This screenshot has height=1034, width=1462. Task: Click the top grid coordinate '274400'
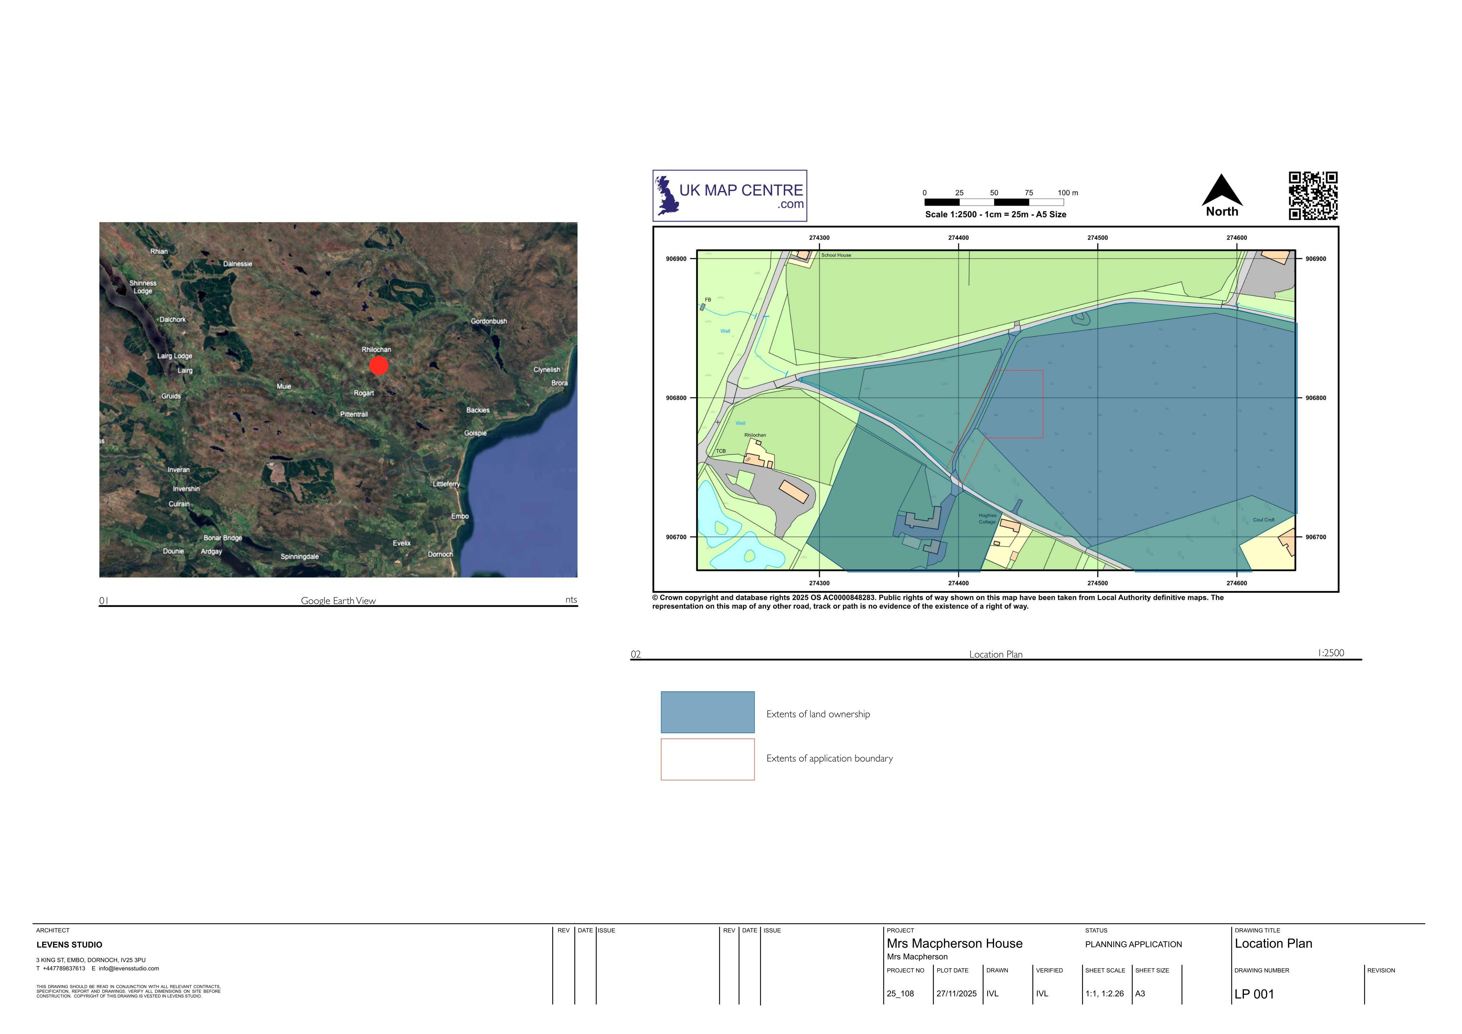coord(958,237)
